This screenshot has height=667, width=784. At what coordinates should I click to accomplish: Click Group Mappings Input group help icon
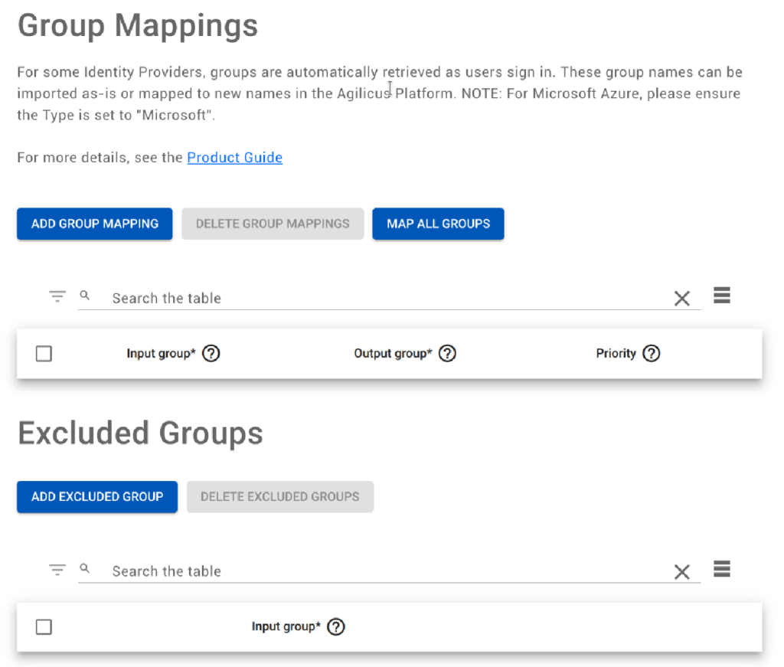tap(211, 354)
